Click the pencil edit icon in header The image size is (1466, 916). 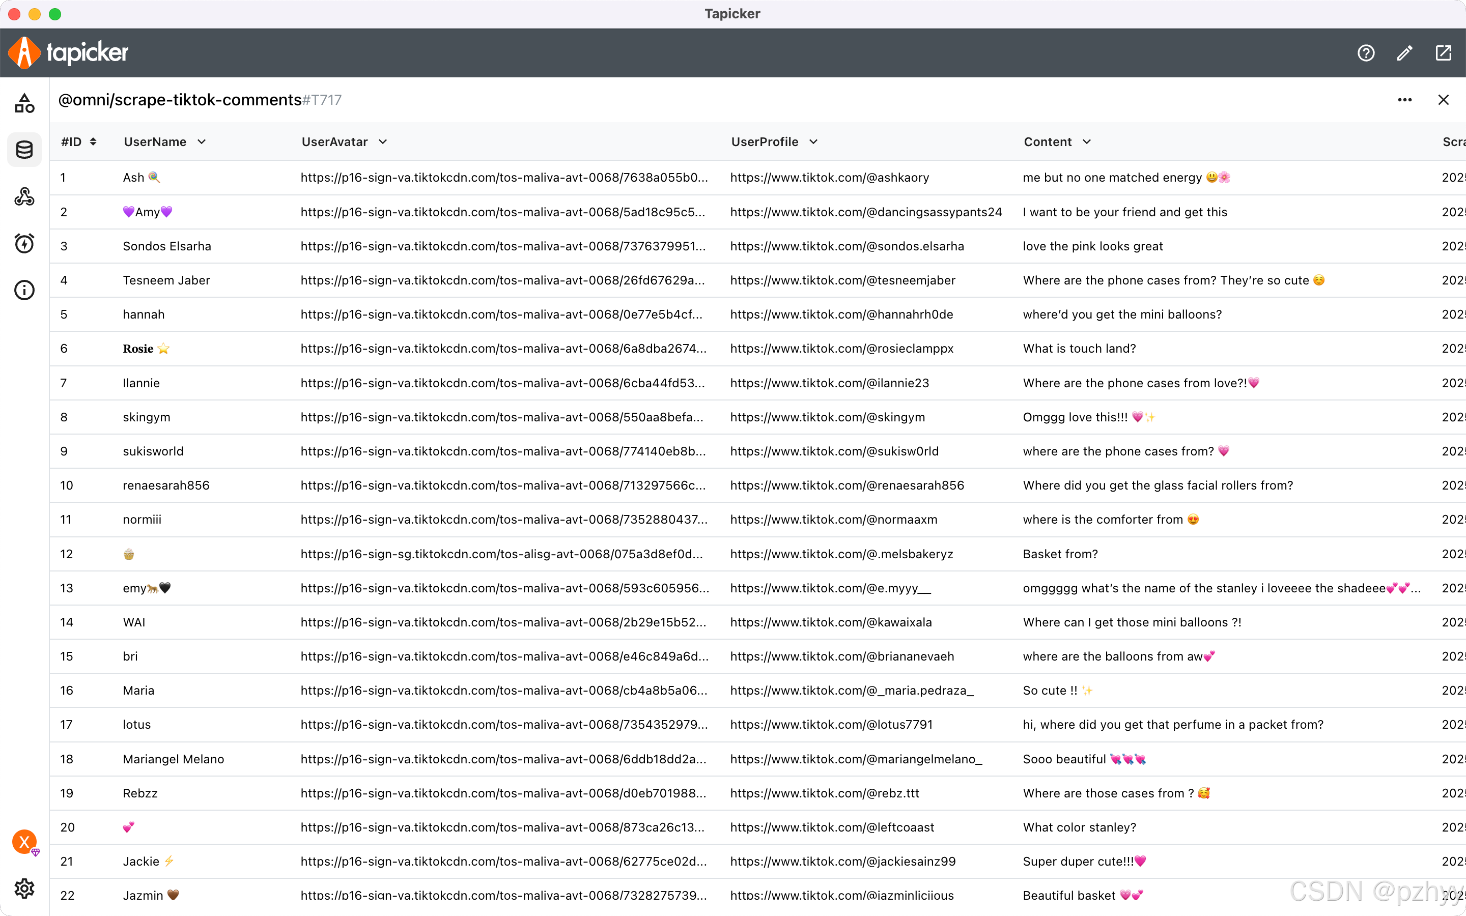(1404, 53)
